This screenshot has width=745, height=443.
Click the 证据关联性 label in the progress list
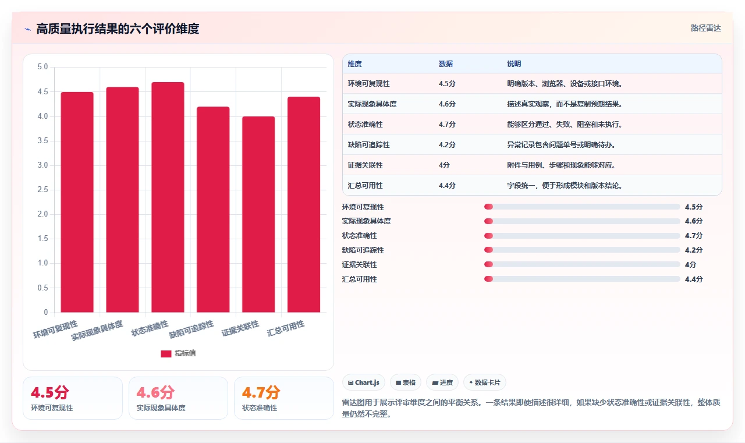(360, 265)
